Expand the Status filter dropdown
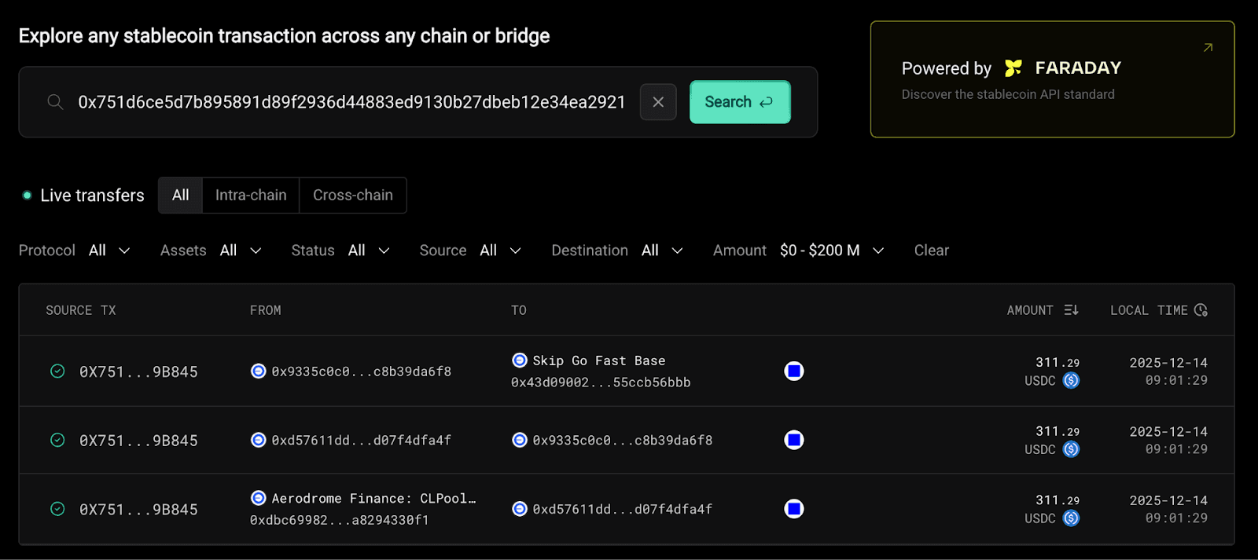This screenshot has width=1258, height=560. [x=368, y=251]
